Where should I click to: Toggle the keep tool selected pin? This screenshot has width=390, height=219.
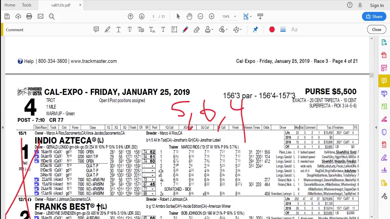pyautogui.click(x=255, y=30)
